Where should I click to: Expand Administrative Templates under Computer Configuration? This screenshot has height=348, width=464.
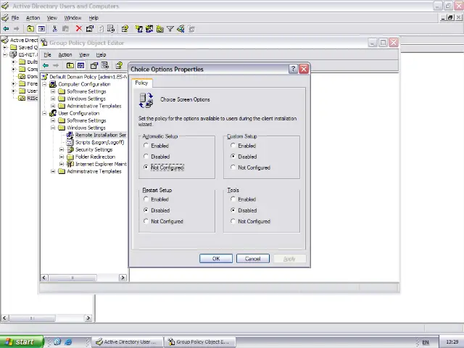pyautogui.click(x=53, y=106)
